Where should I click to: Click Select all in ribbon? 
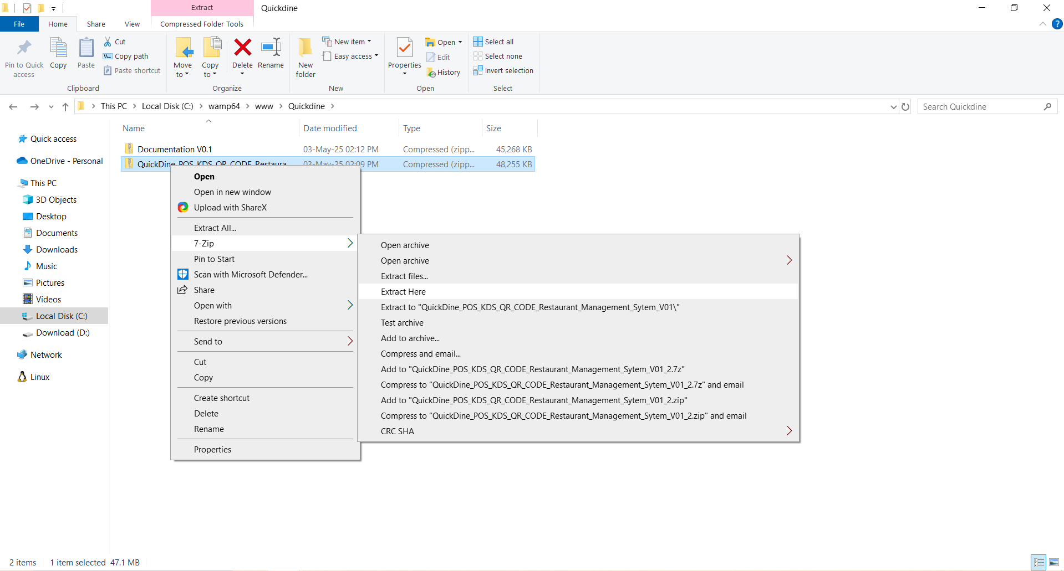tap(493, 42)
